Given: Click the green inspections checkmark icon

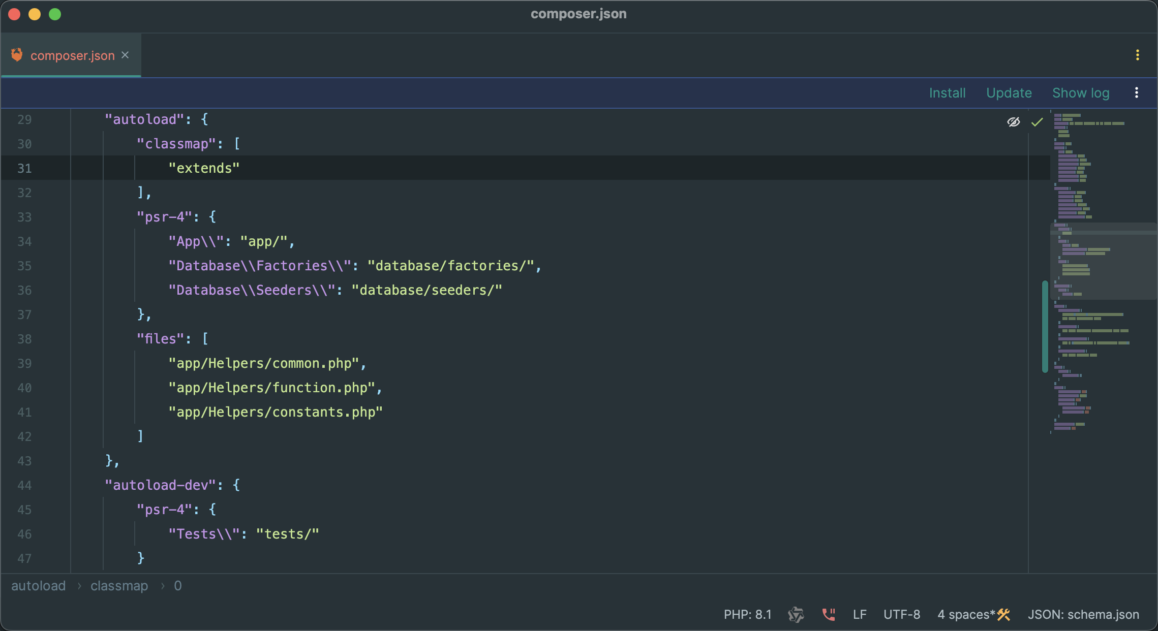Looking at the screenshot, I should point(1037,122).
